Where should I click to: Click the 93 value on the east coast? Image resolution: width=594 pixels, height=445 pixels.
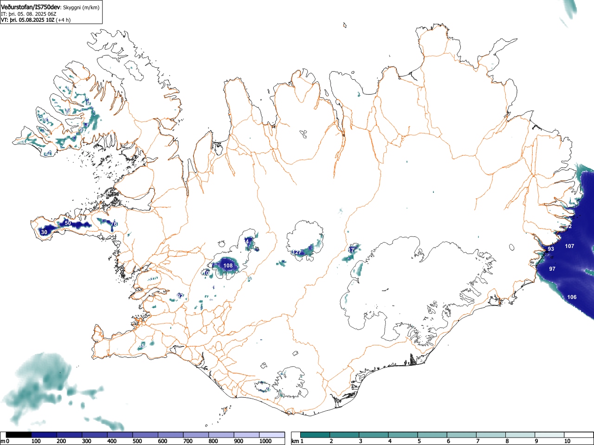(551, 249)
